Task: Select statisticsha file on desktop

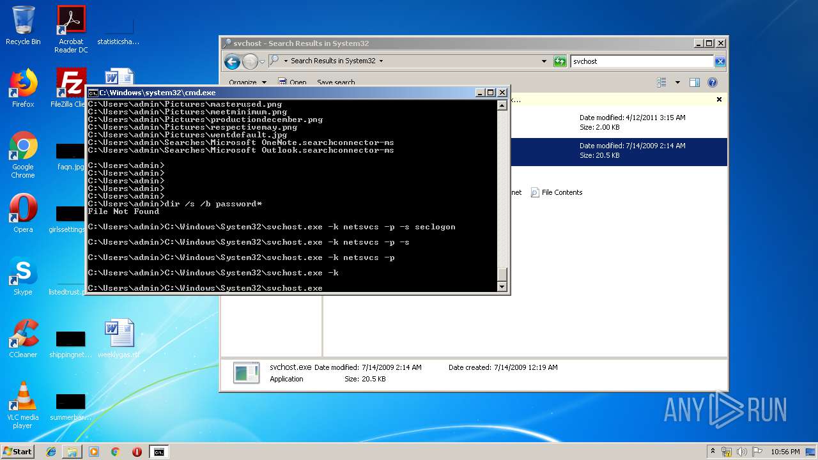Action: (x=118, y=30)
